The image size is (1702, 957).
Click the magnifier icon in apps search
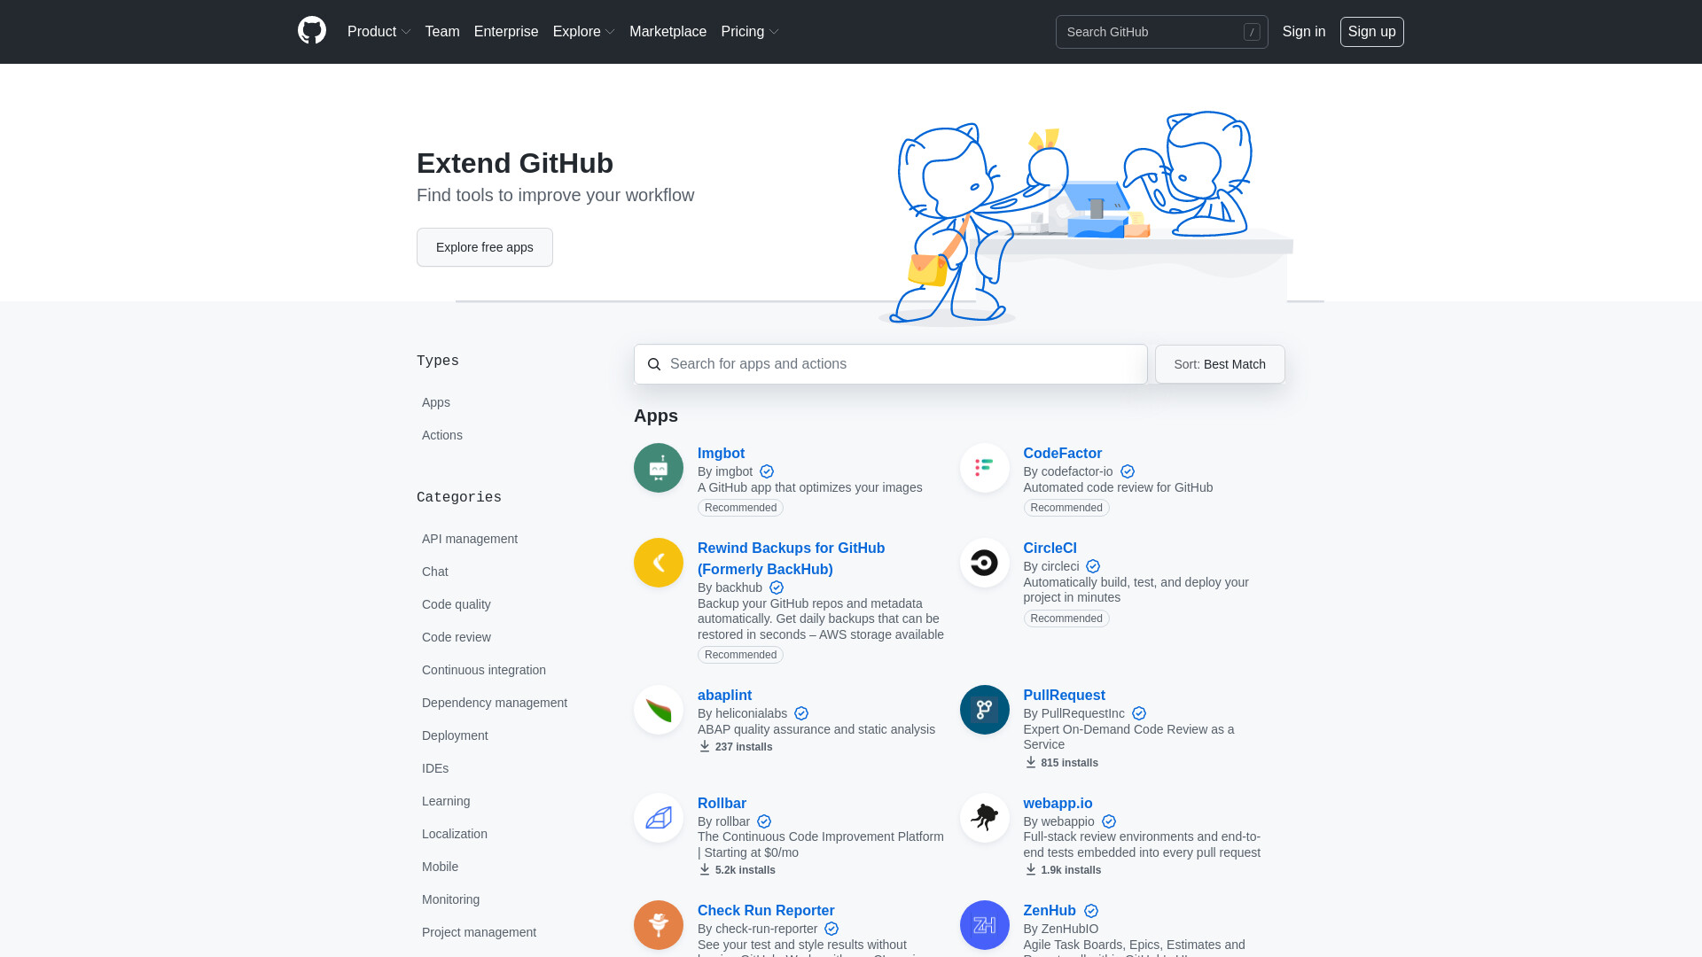(x=654, y=364)
